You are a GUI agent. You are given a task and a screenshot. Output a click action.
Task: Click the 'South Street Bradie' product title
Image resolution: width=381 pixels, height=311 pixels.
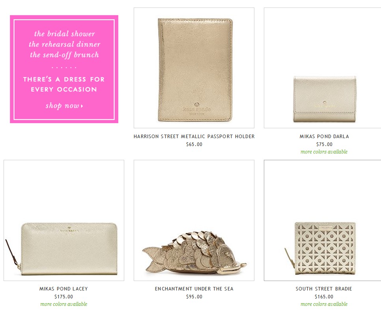click(324, 289)
